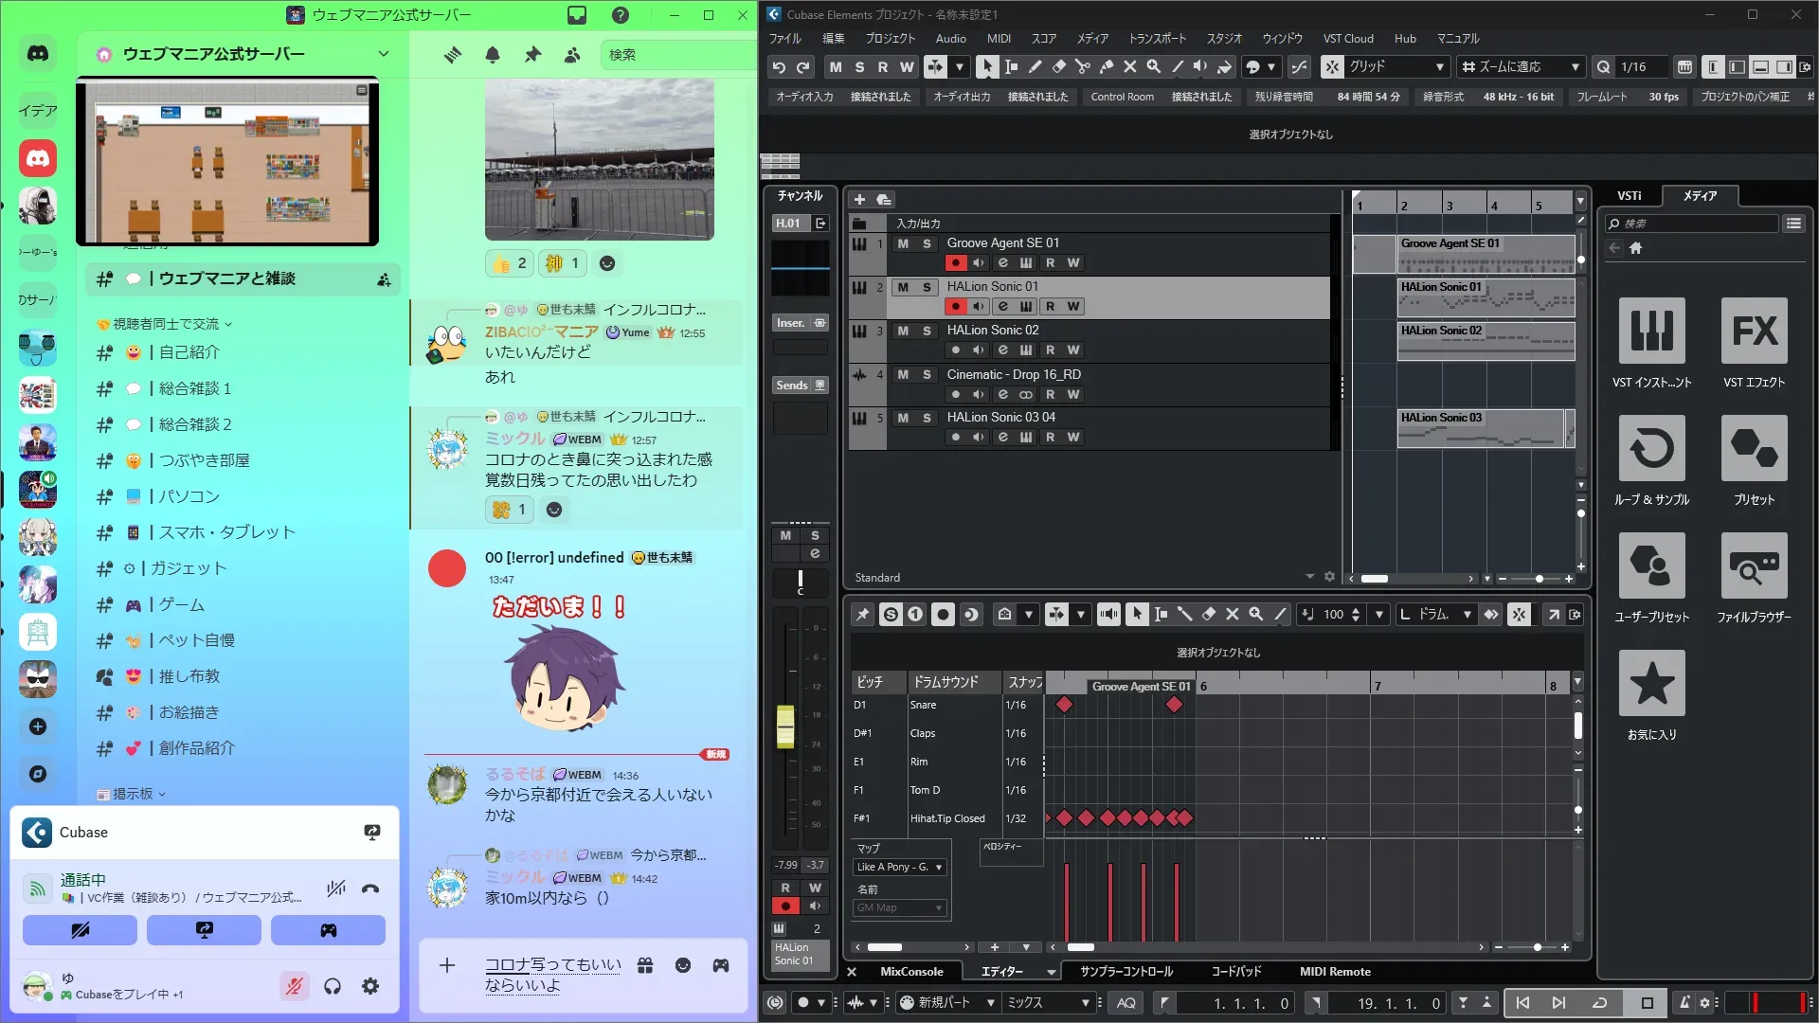Expand the Discord server name menu
This screenshot has width=1819, height=1023.
point(383,54)
